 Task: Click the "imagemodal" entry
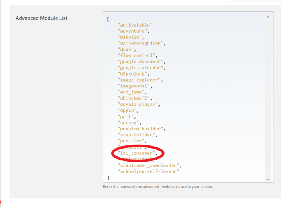(134, 86)
